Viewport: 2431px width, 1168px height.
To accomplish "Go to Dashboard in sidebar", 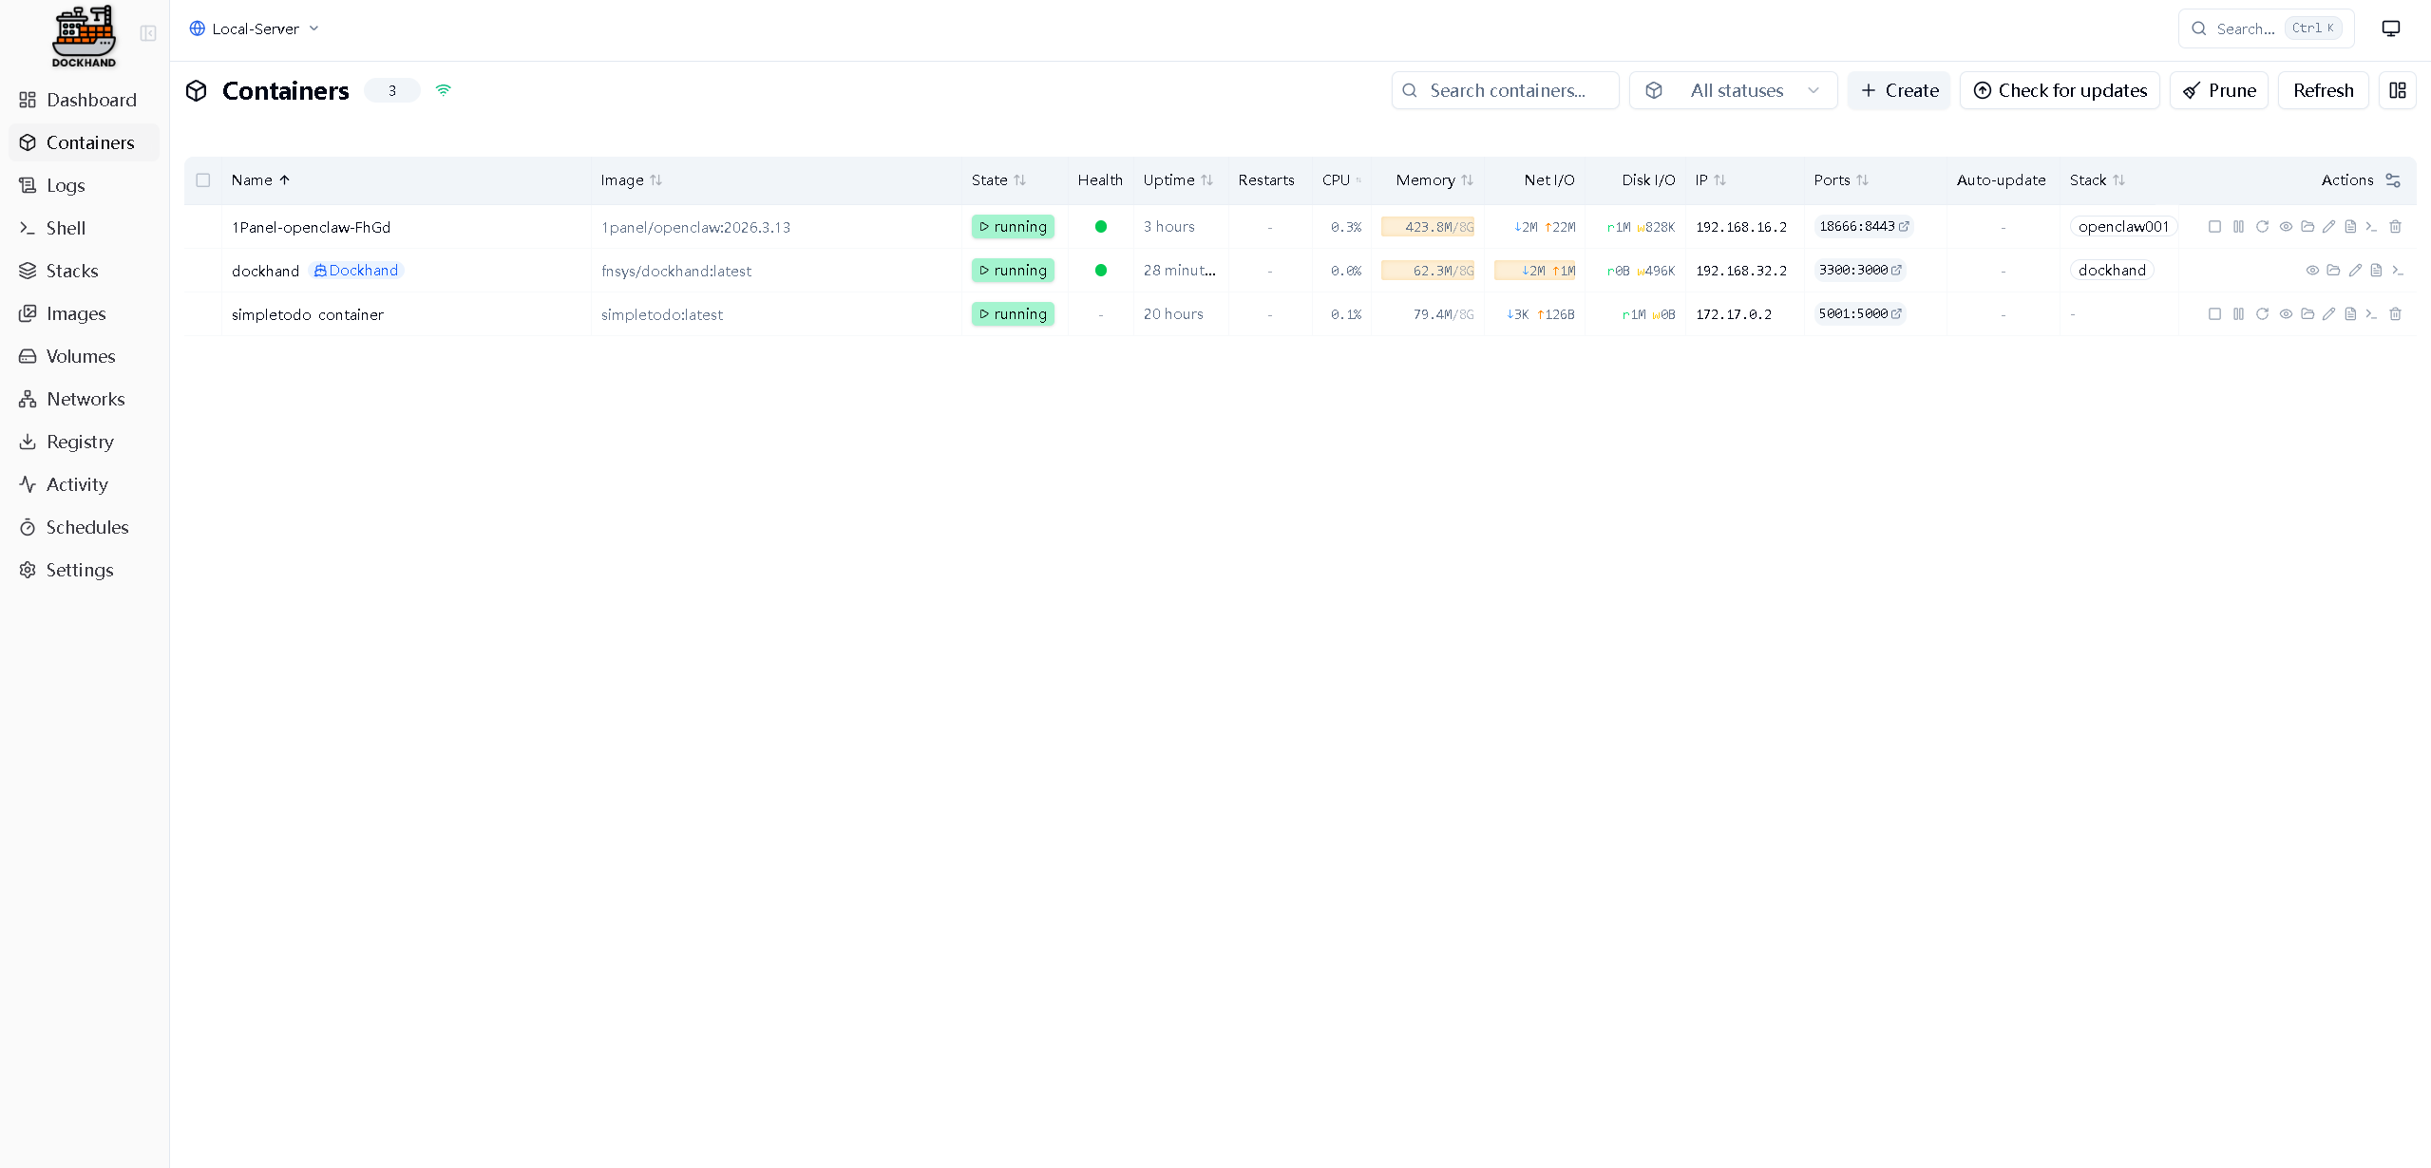I will (x=84, y=100).
